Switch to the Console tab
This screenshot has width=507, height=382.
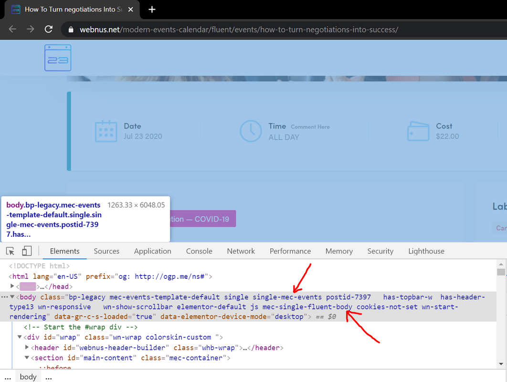click(x=199, y=251)
